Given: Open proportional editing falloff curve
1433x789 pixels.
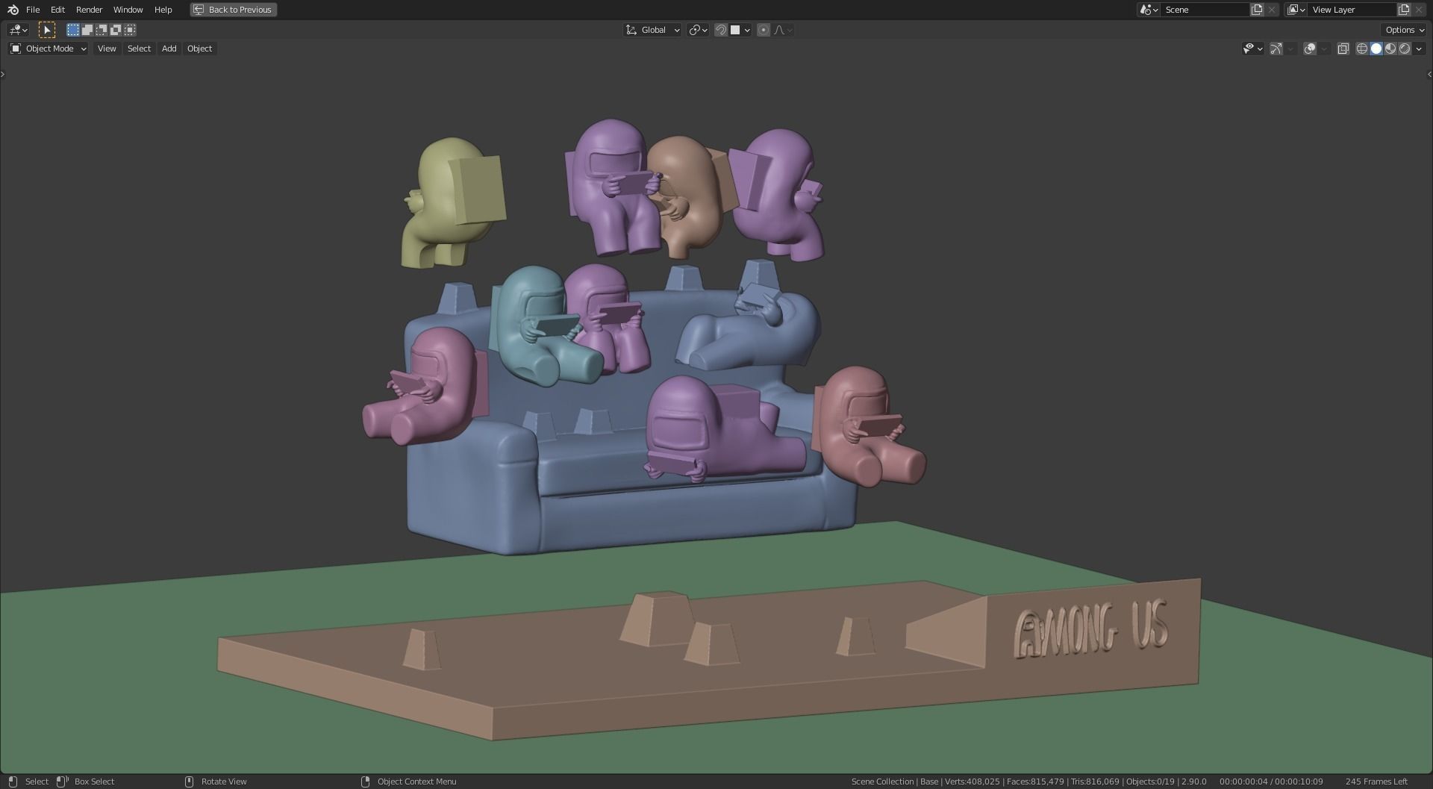Looking at the screenshot, I should [784, 30].
